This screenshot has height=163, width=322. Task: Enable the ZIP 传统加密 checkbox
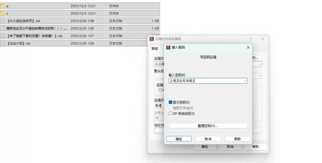[x=171, y=113]
